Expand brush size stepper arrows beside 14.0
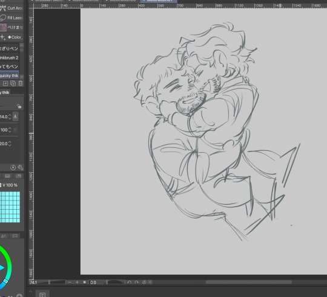327x297 pixels. tap(10, 116)
